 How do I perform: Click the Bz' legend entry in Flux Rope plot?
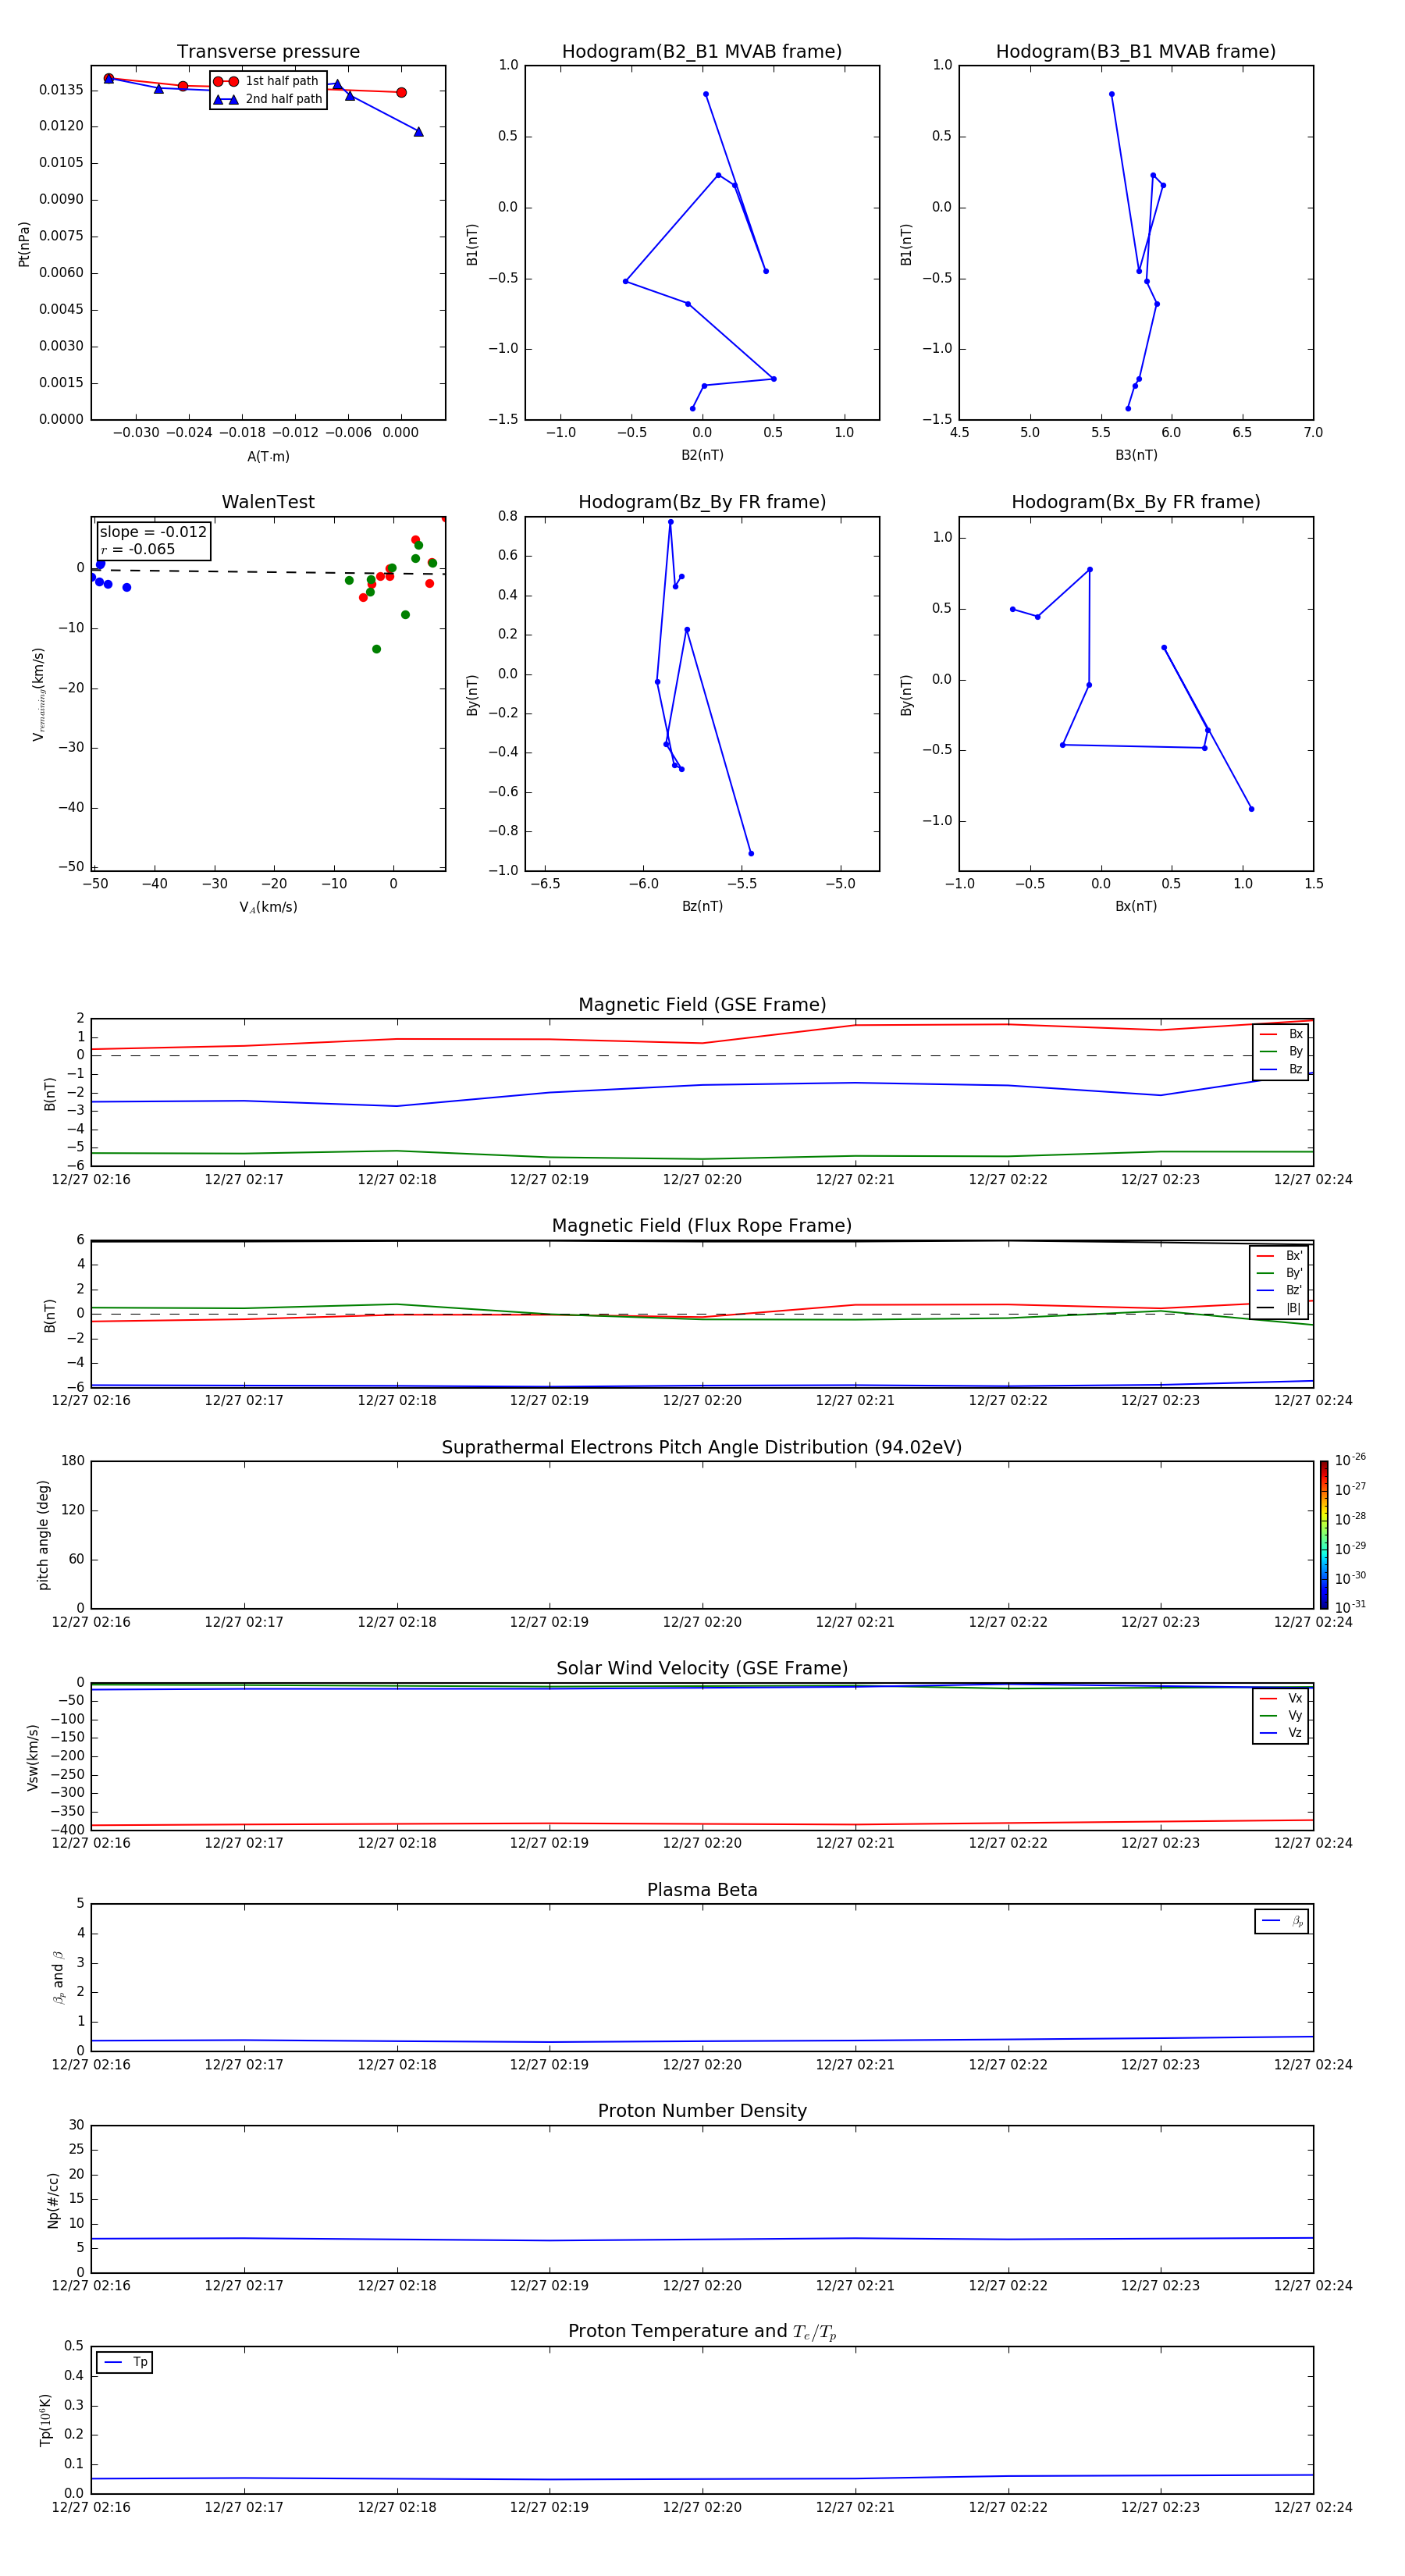[x=1279, y=1291]
